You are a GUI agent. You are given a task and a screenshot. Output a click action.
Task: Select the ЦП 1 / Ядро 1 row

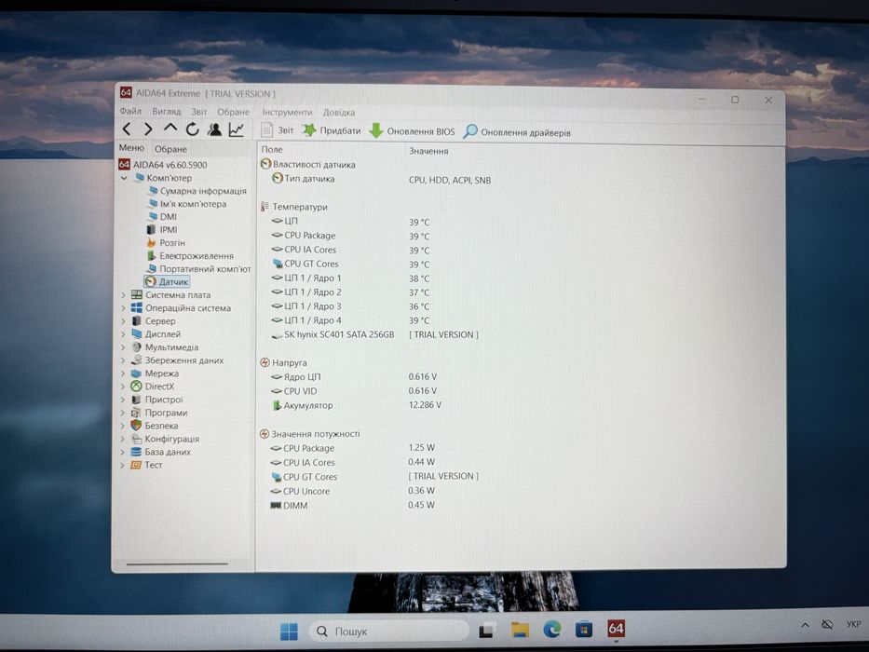pyautogui.click(x=350, y=278)
